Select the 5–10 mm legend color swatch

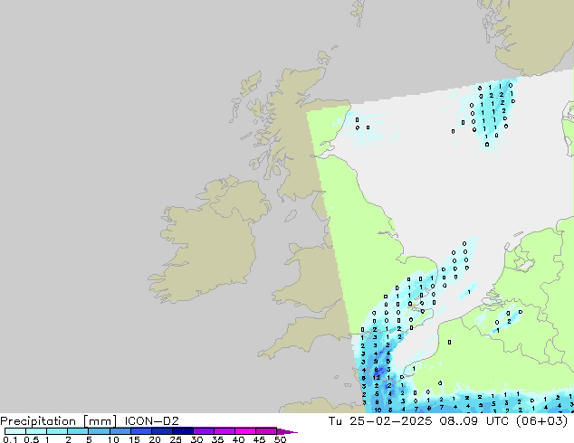click(99, 431)
